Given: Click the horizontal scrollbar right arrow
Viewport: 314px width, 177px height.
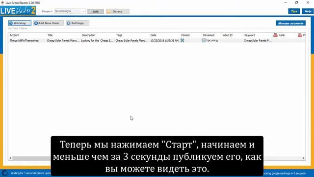Looking at the screenshot, I should 303,158.
